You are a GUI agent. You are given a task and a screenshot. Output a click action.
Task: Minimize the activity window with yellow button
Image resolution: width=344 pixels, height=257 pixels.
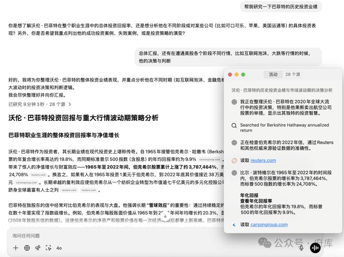click(237, 75)
